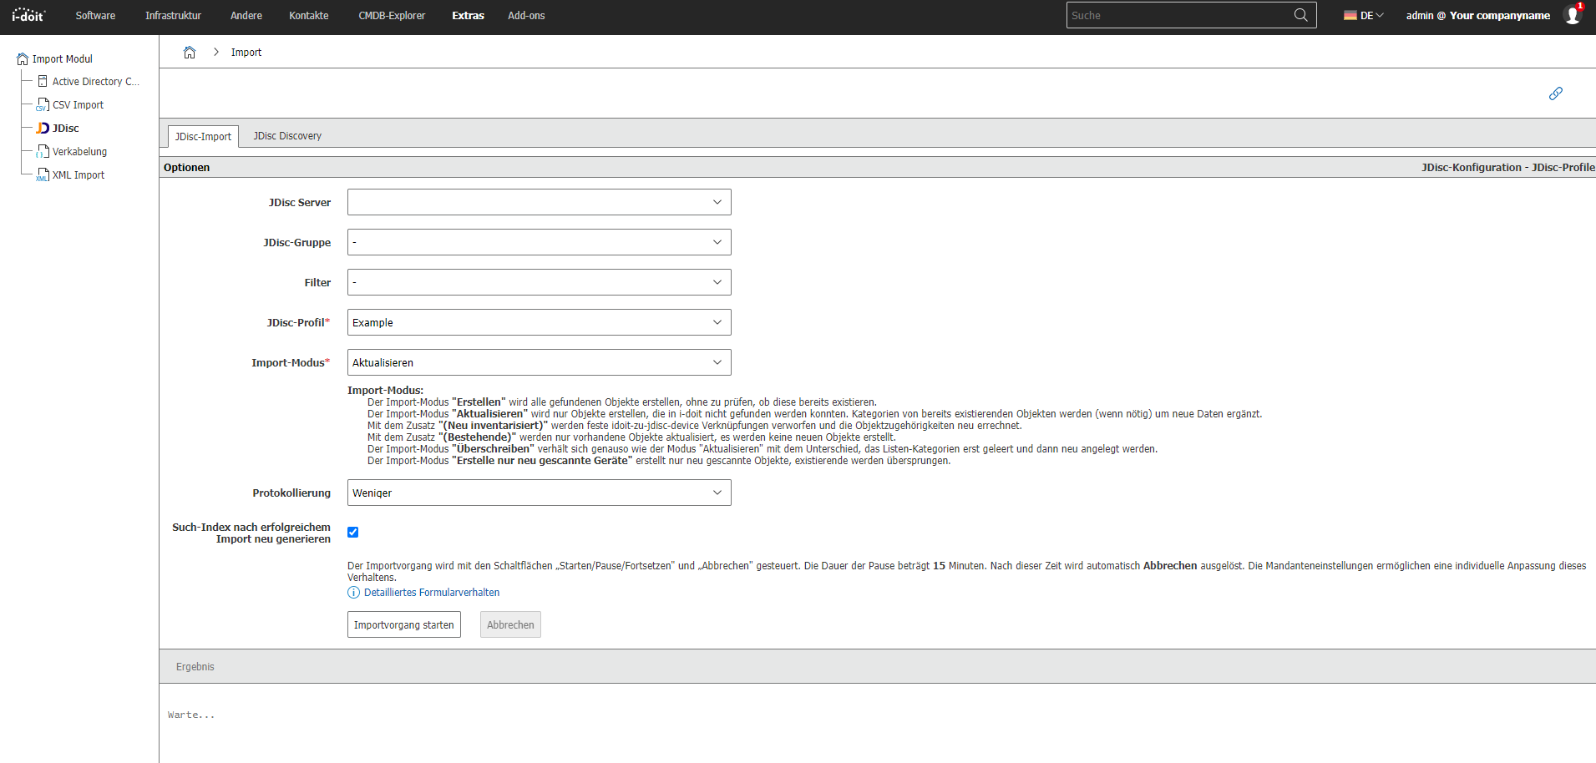Select Import Modul tree root
The width and height of the screenshot is (1596, 763).
tap(63, 59)
